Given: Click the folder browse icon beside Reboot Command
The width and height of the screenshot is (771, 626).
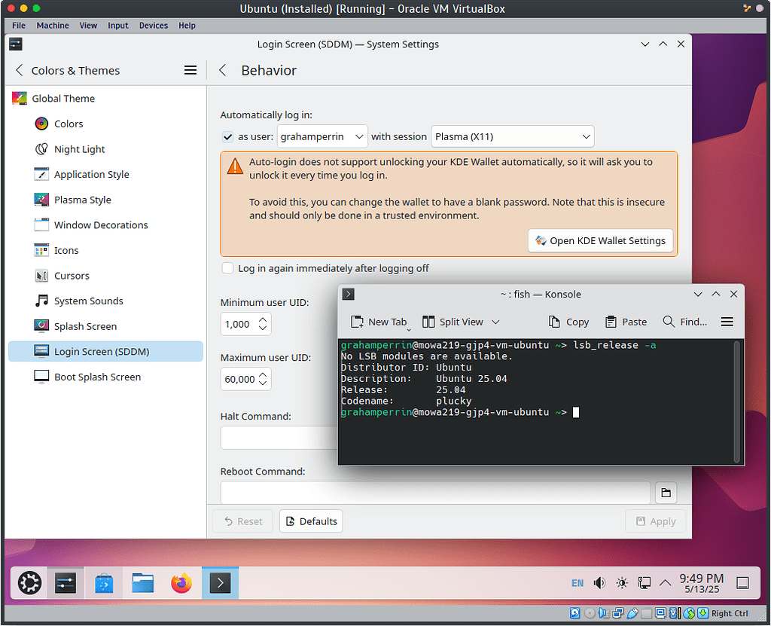Looking at the screenshot, I should coord(666,492).
